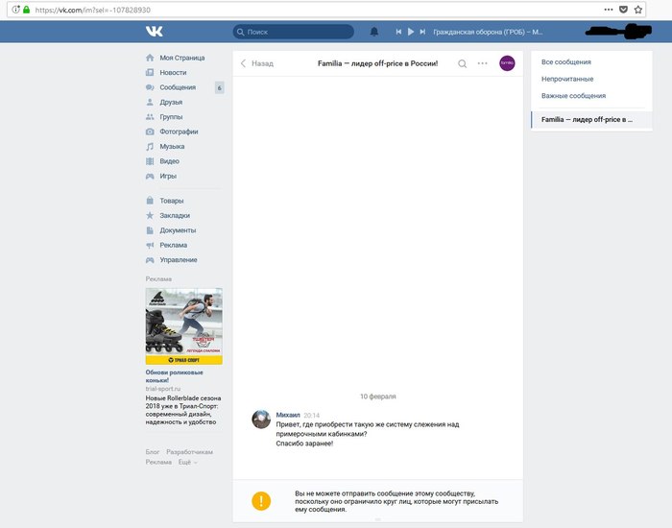
Task: Open the notifications bell
Action: (374, 32)
